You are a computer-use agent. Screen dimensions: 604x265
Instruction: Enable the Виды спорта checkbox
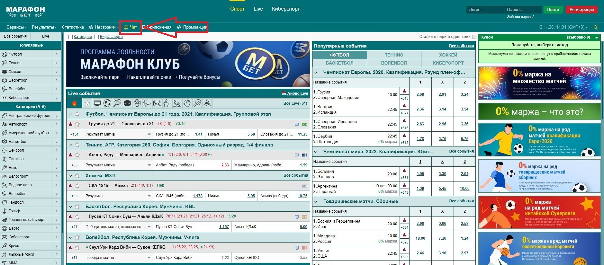pyautogui.click(x=97, y=37)
